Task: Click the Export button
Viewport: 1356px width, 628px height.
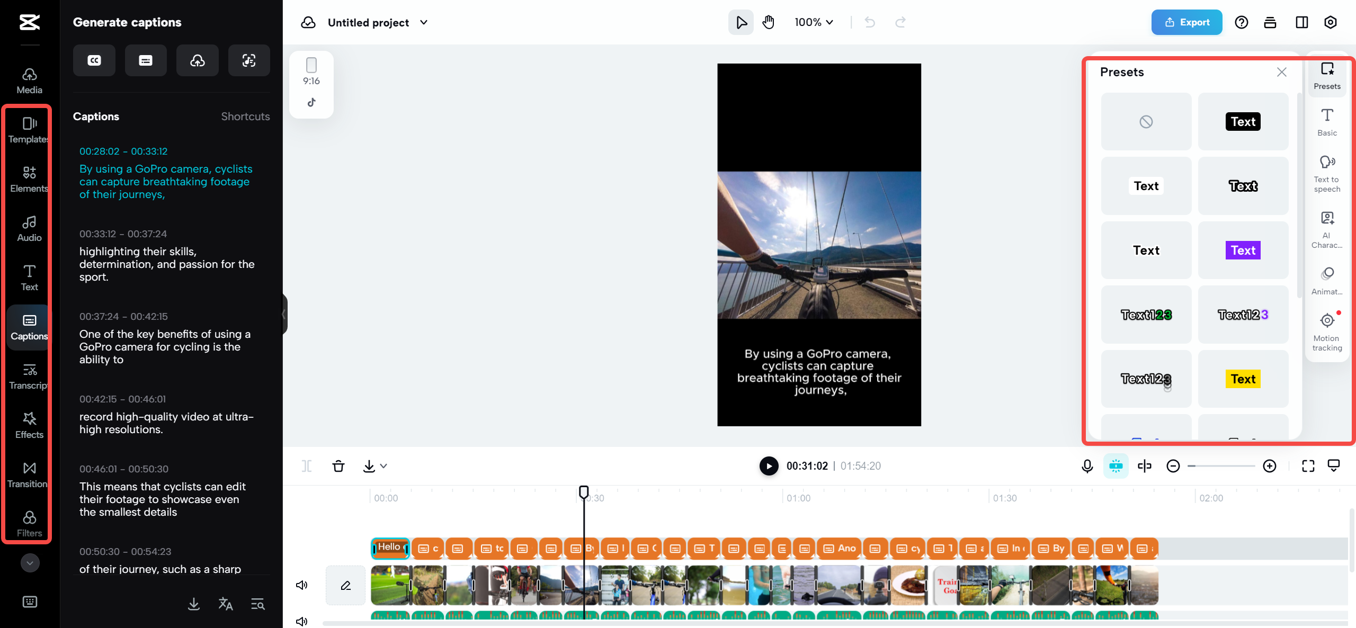Action: 1186,22
